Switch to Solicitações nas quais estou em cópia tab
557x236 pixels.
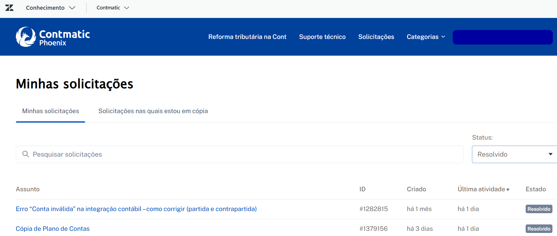(153, 111)
